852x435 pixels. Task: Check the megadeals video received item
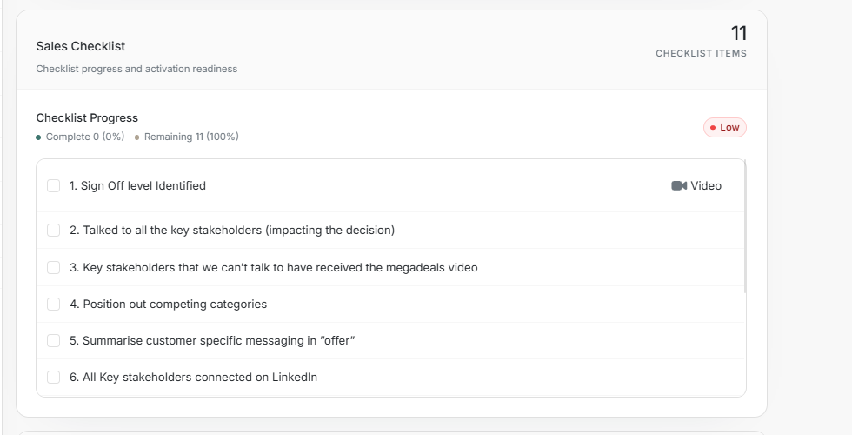point(53,268)
